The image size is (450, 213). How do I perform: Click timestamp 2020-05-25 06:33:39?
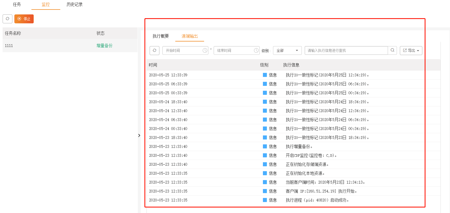click(x=168, y=84)
